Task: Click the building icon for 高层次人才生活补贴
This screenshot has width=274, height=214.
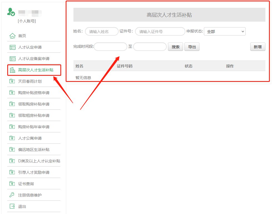Action: pyautogui.click(x=12, y=70)
